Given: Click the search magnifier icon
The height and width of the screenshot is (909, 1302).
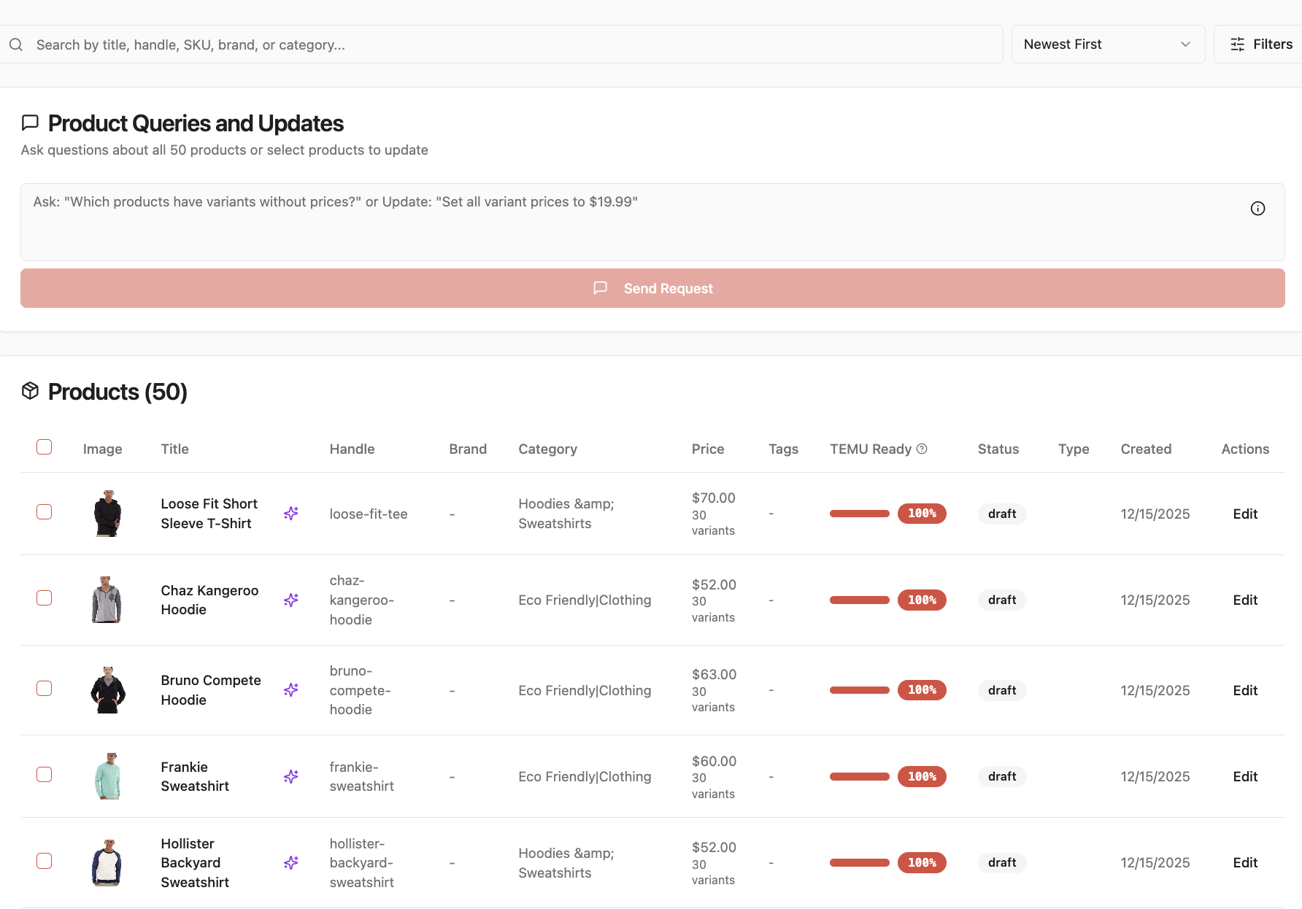Looking at the screenshot, I should tap(16, 44).
